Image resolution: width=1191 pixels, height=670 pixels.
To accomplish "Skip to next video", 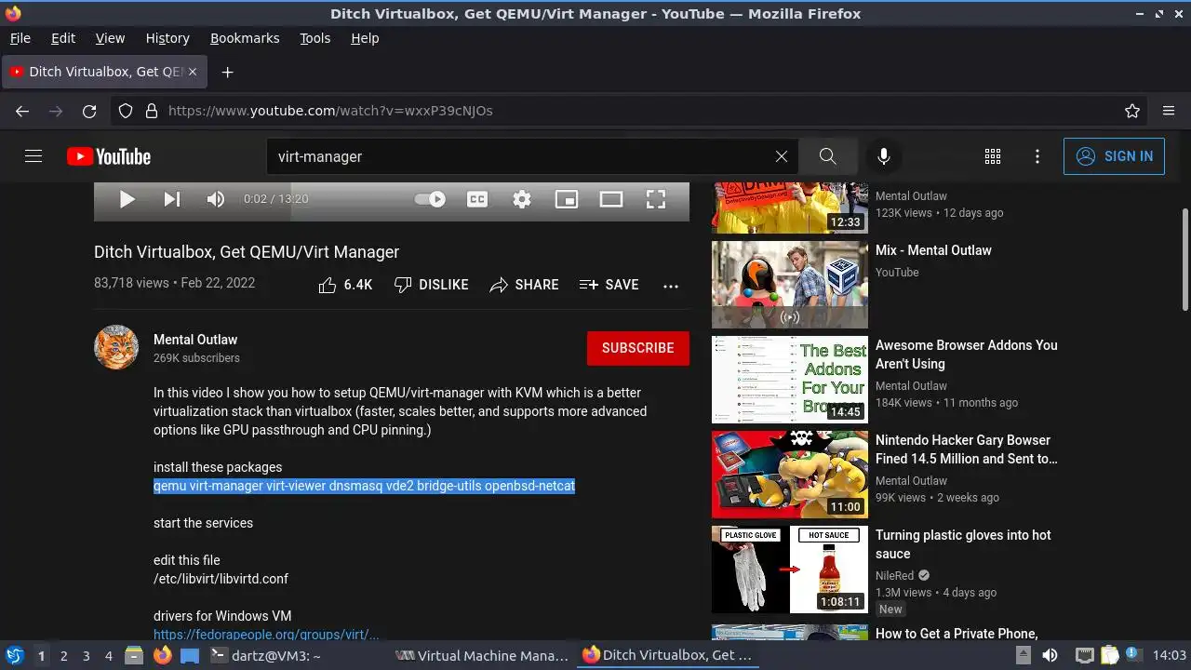I will [x=171, y=199].
